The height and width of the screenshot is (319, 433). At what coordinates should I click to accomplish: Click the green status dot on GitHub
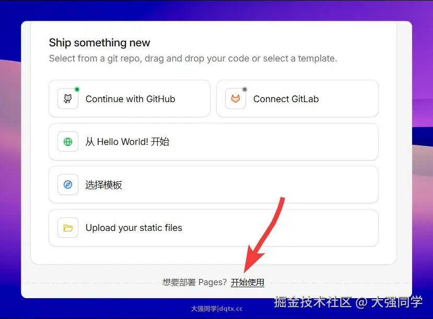click(x=77, y=89)
